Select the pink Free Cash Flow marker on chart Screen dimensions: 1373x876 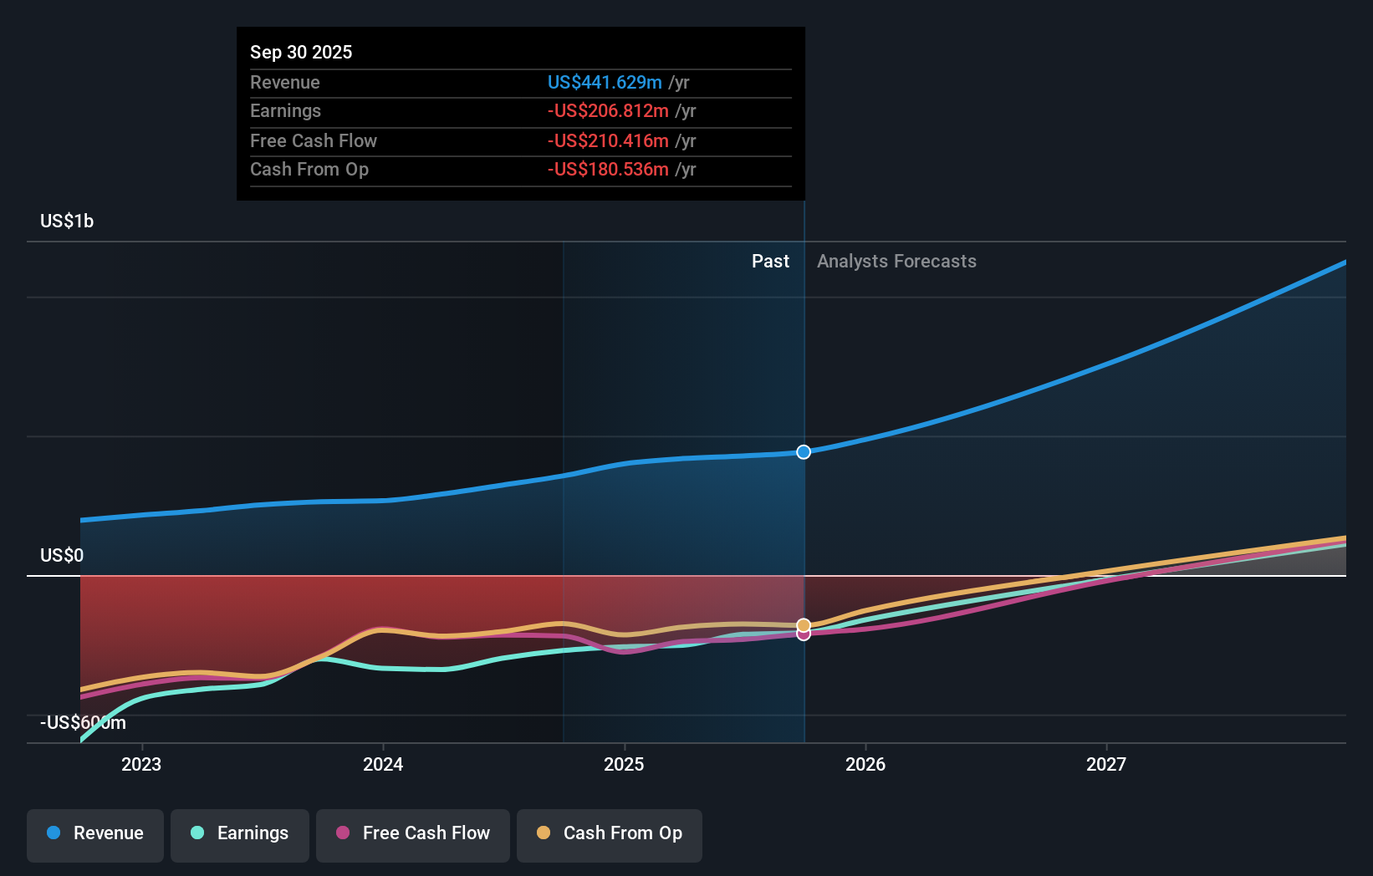point(804,634)
